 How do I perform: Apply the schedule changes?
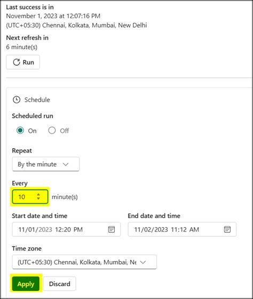[26, 283]
